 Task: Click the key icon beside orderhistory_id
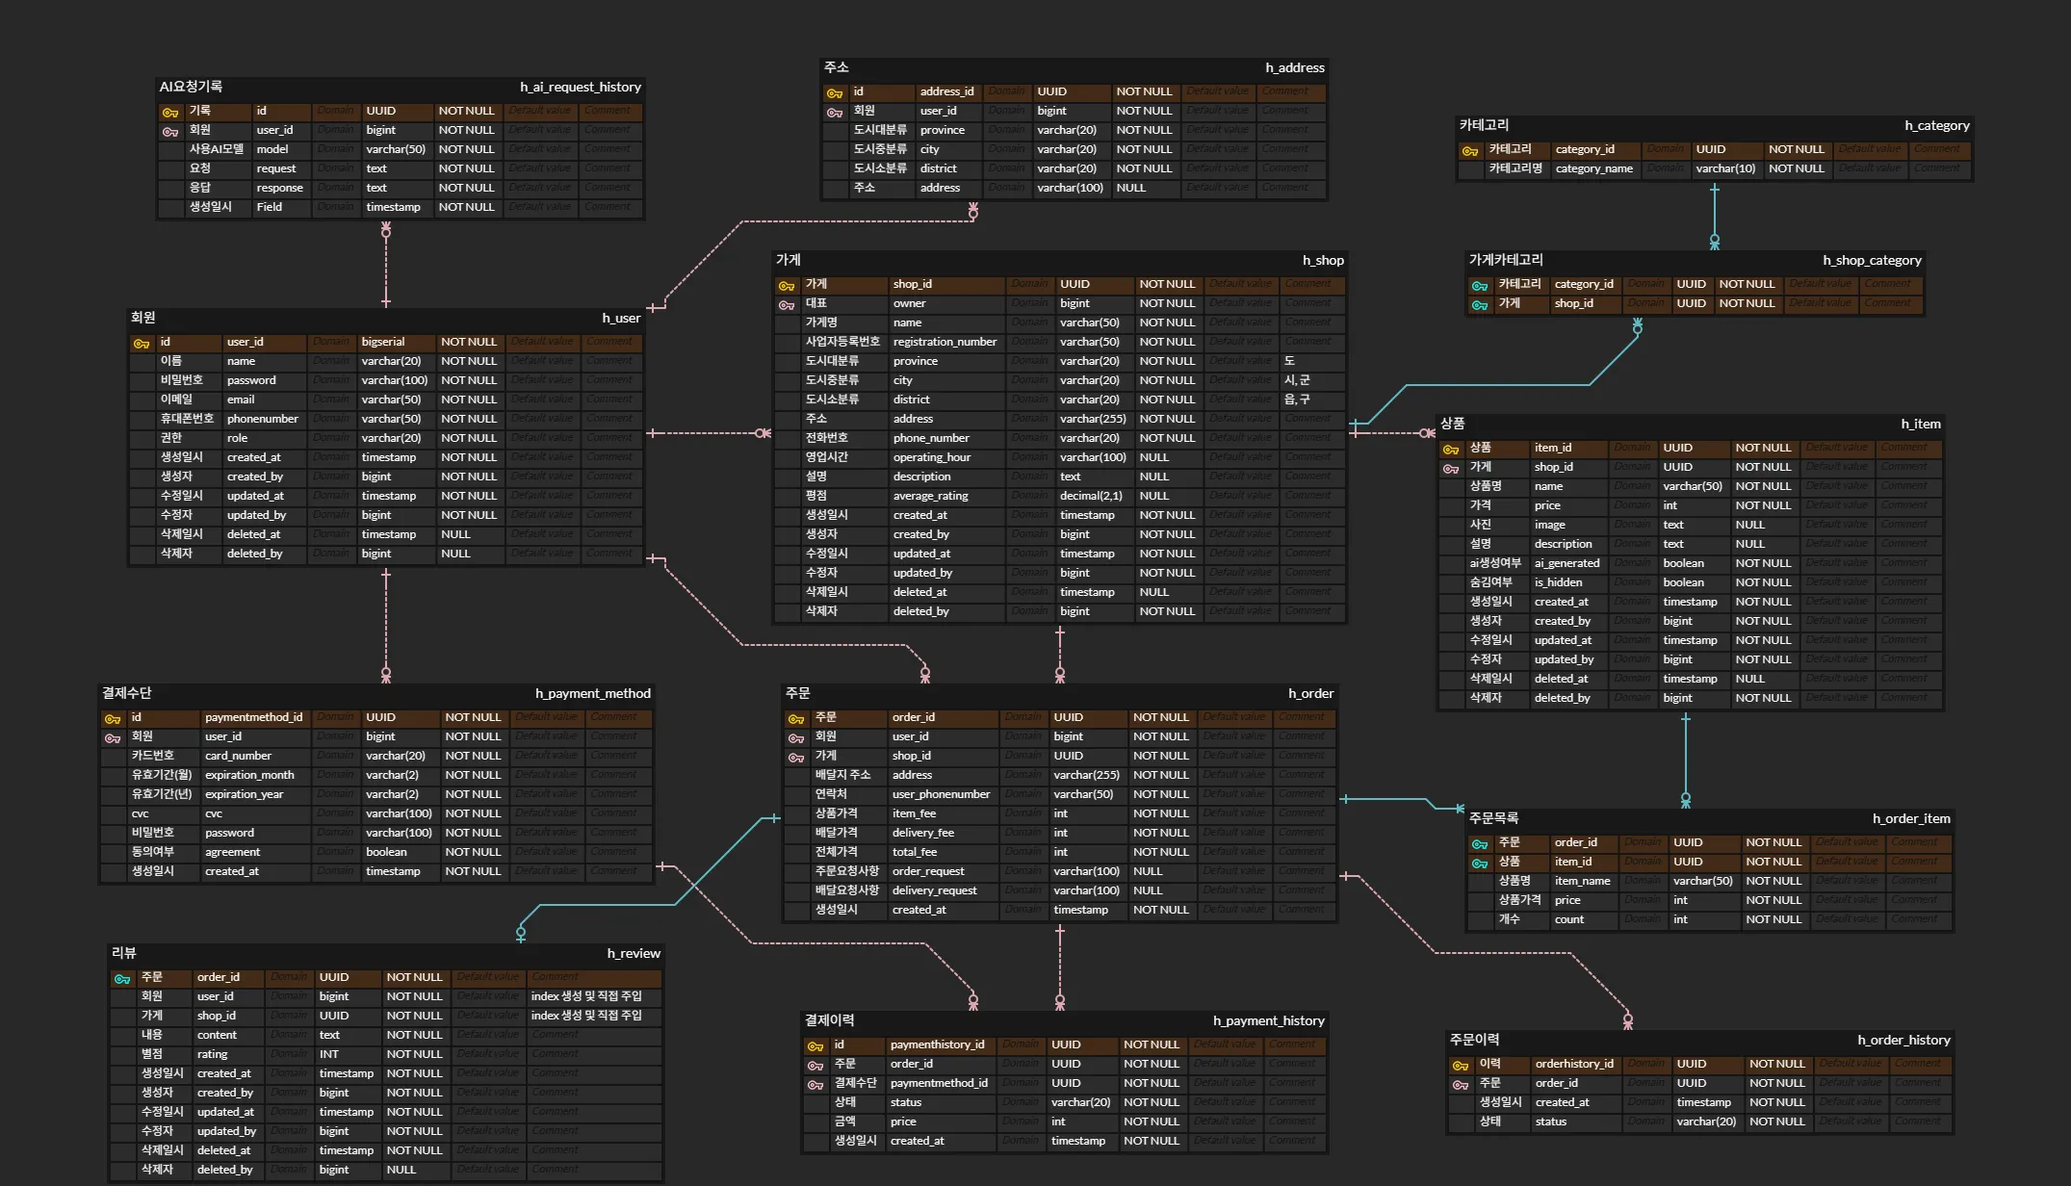[1461, 1065]
